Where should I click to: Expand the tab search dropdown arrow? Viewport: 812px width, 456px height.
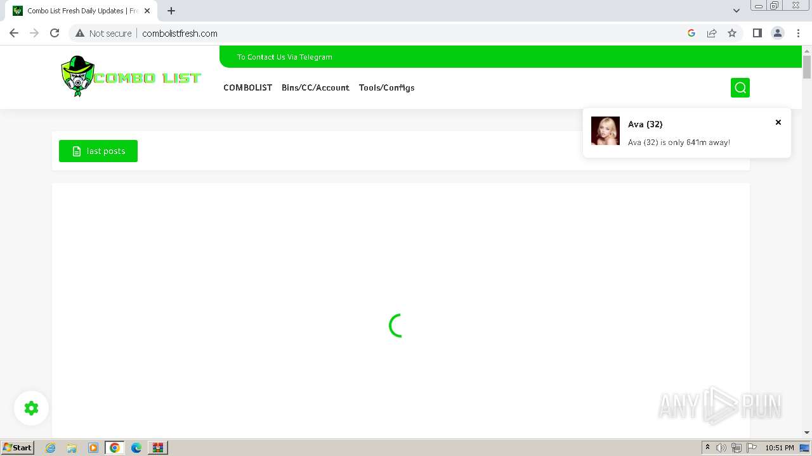coord(736,10)
